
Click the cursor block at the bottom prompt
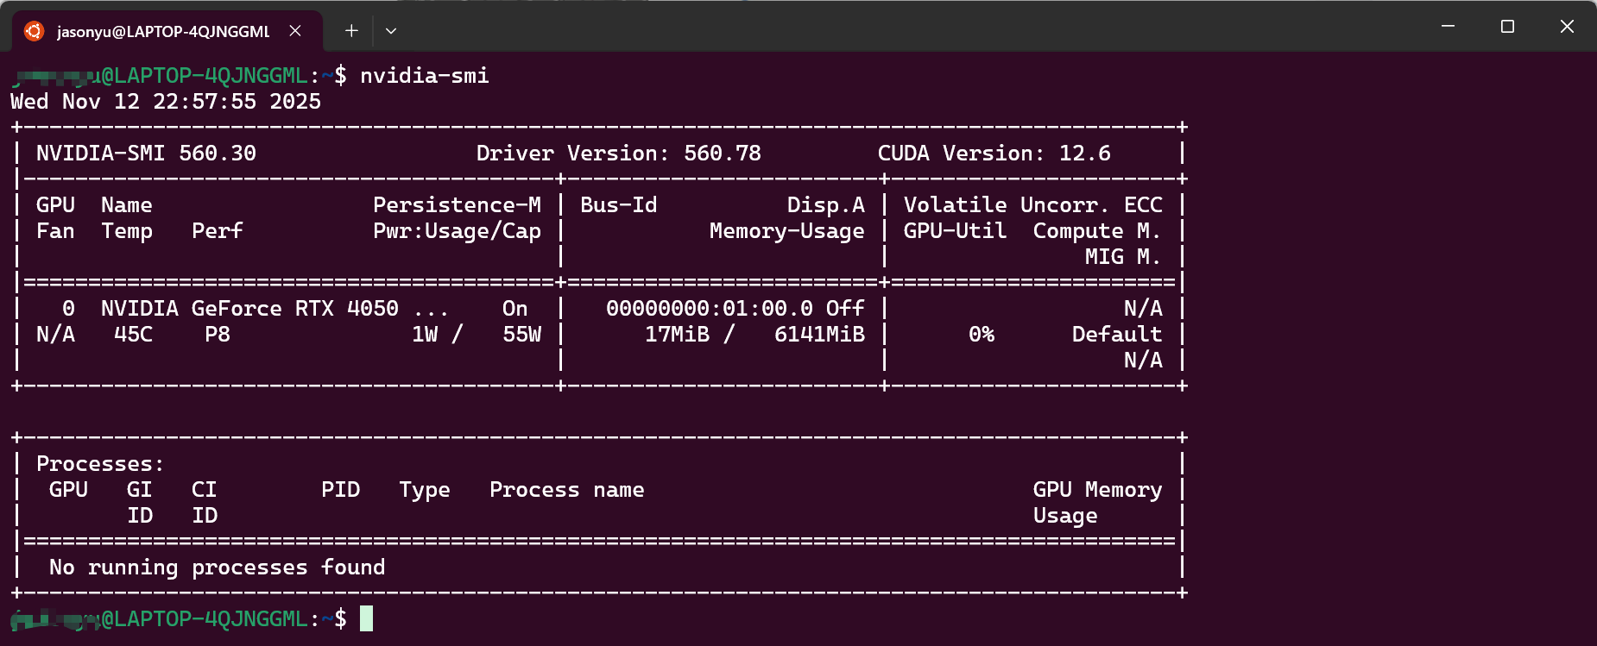click(367, 618)
